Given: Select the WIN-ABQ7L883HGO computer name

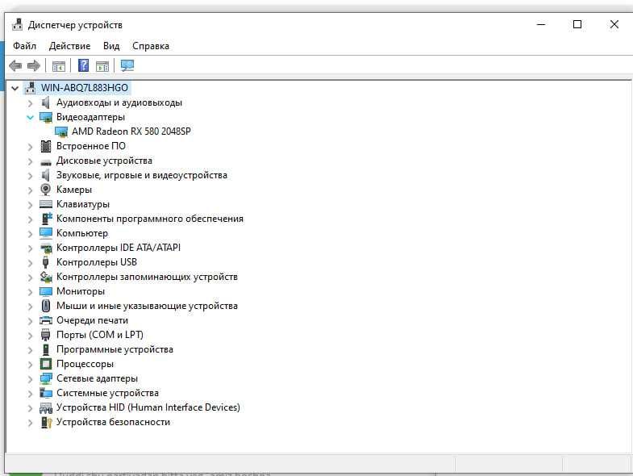Looking at the screenshot, I should click(85, 88).
